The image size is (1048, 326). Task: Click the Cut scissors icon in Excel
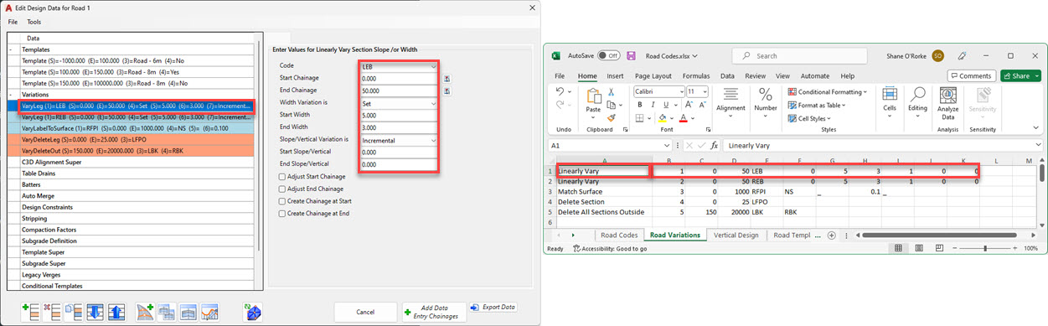click(612, 91)
